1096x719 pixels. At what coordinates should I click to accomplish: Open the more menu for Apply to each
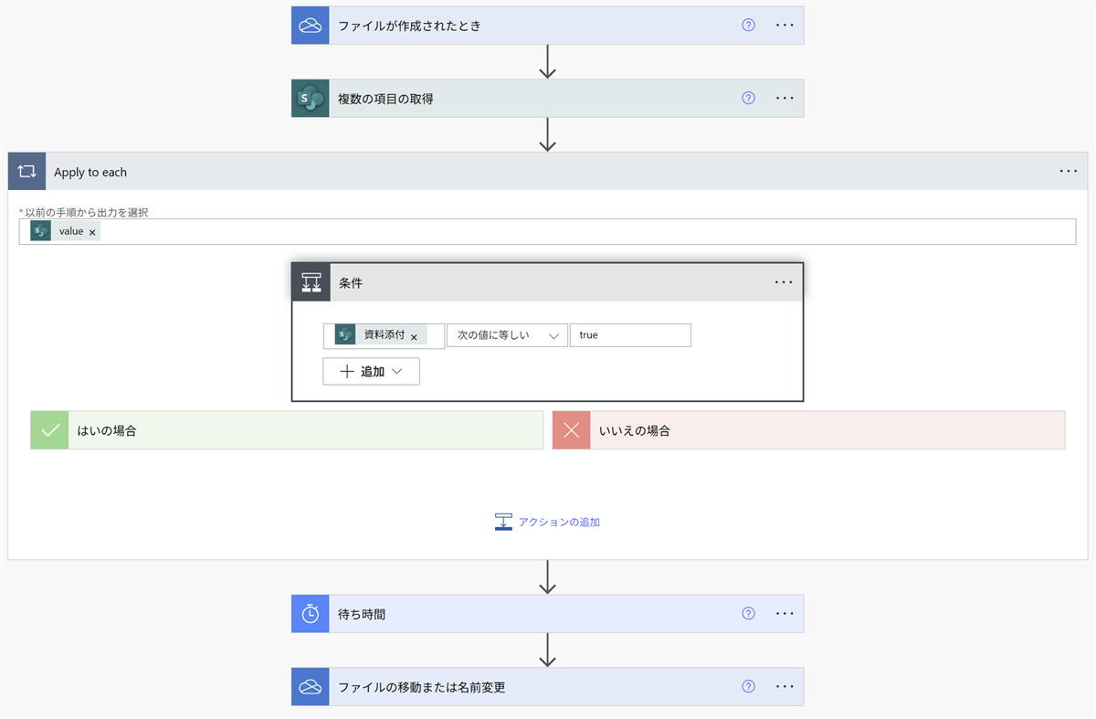(1069, 172)
